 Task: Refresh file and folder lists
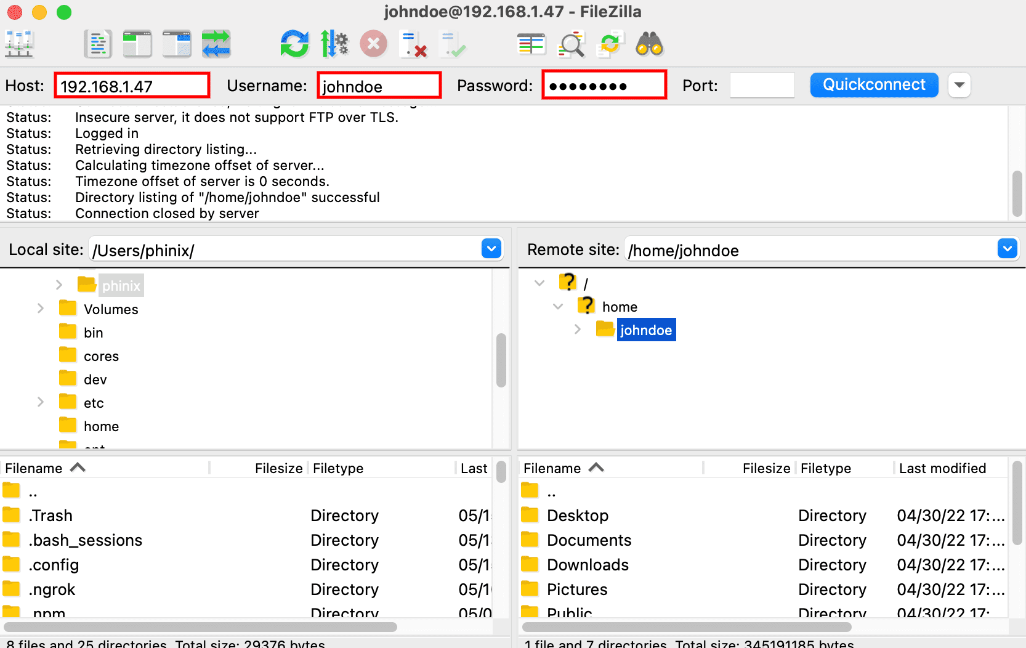click(294, 44)
